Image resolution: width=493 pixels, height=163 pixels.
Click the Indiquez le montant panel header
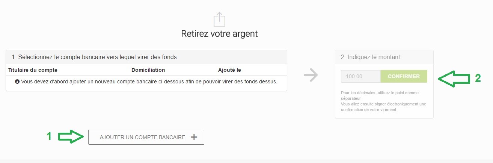click(x=384, y=57)
